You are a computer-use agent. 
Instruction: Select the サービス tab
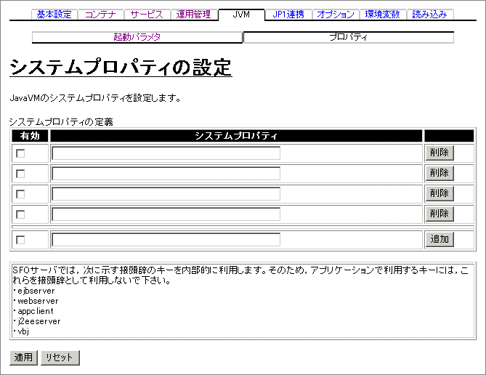click(147, 15)
